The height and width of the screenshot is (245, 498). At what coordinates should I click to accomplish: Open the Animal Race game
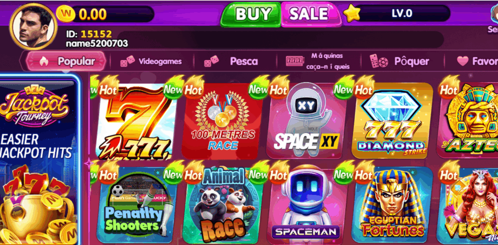(x=222, y=205)
